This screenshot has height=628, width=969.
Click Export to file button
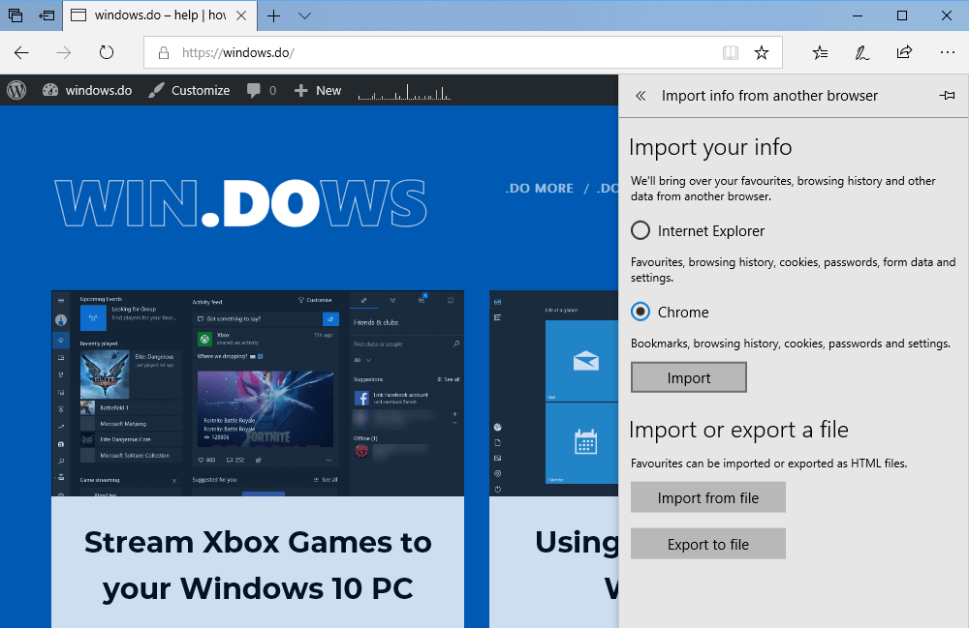tap(708, 544)
